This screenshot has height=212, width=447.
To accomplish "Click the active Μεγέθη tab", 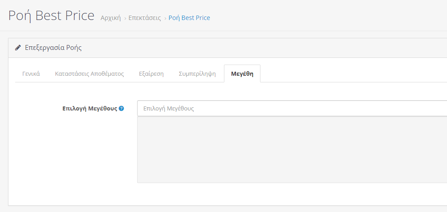I will (x=242, y=73).
